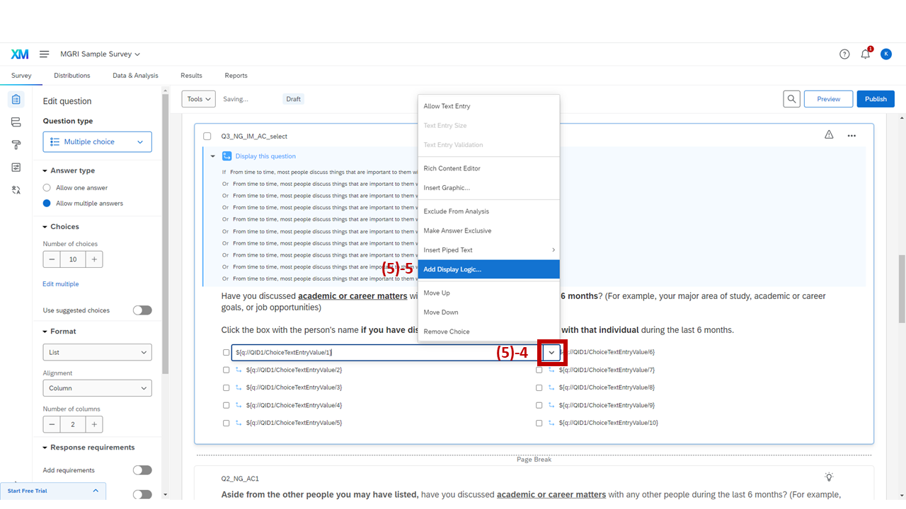Open the Translations language icon

[x=16, y=189]
